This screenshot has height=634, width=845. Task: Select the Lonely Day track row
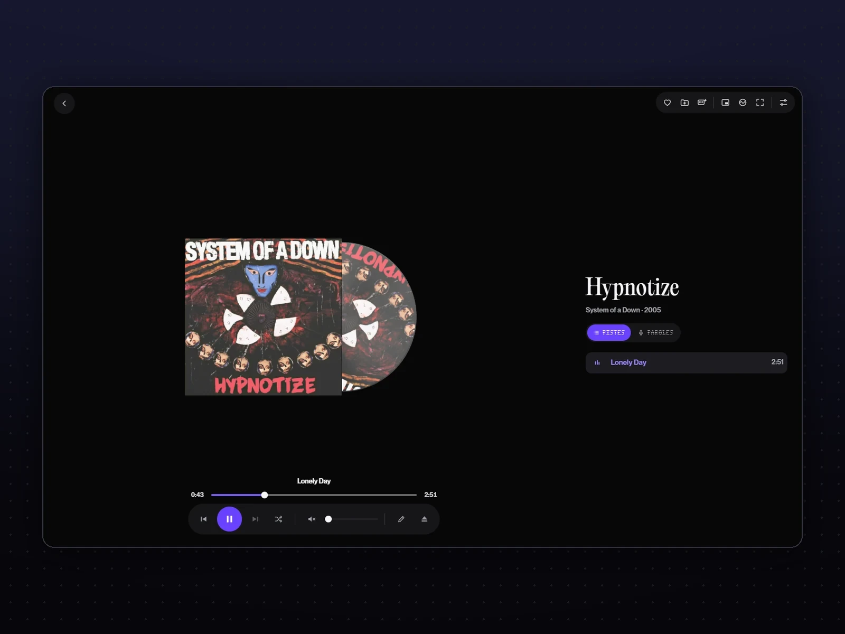pyautogui.click(x=686, y=363)
